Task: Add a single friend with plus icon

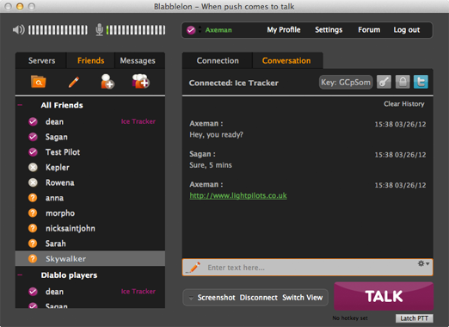Action: (108, 82)
